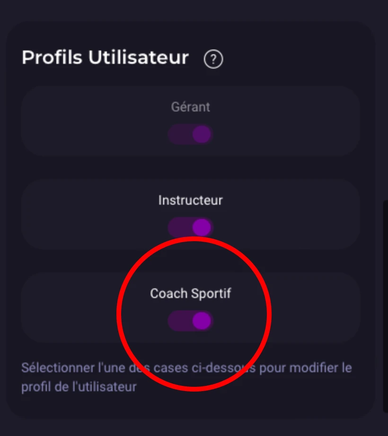
Task: Click the purple knob of Instructeur toggle
Action: coord(201,227)
